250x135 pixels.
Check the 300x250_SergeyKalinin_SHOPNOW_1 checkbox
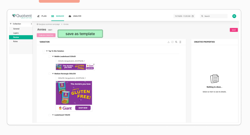tap(56, 78)
